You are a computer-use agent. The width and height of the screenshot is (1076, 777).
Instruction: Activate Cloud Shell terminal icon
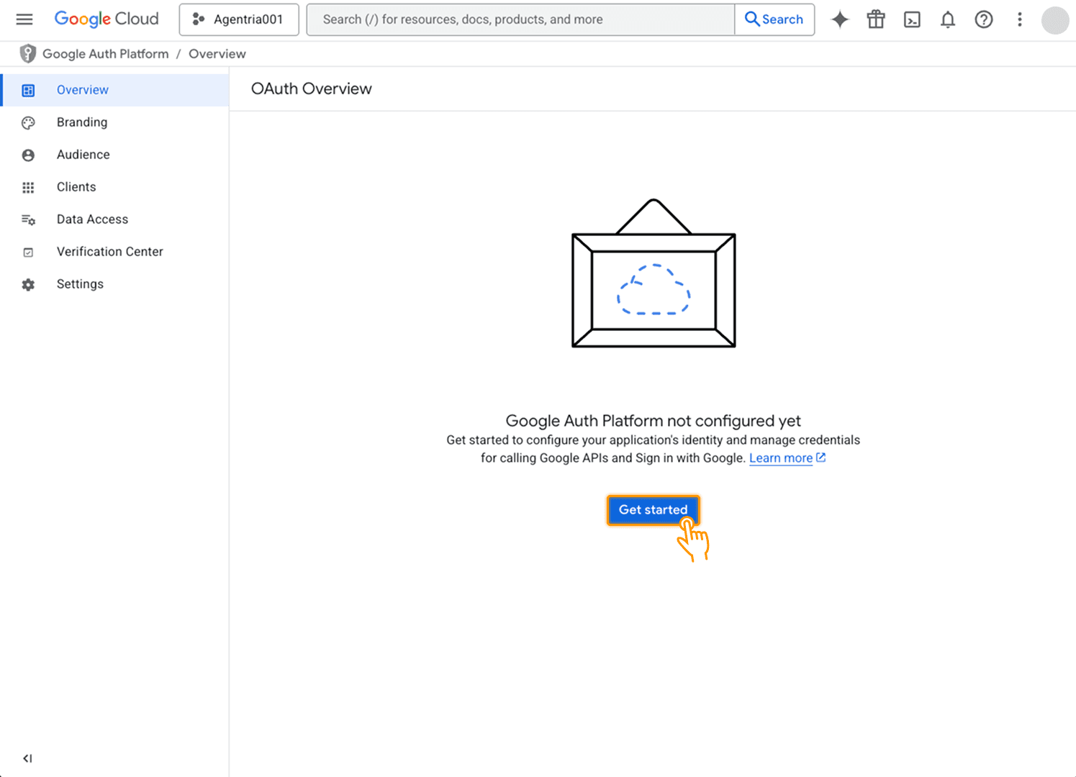[x=912, y=19]
